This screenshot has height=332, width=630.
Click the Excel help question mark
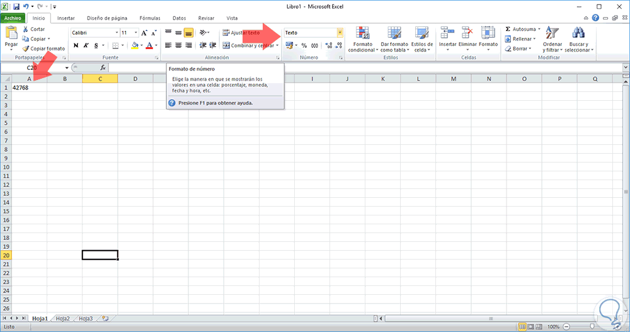pyautogui.click(x=595, y=18)
